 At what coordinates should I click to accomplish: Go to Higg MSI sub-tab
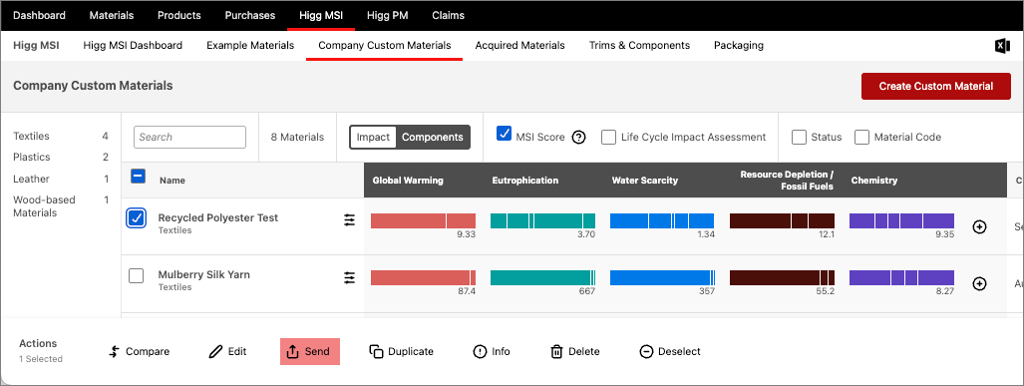pyautogui.click(x=36, y=46)
